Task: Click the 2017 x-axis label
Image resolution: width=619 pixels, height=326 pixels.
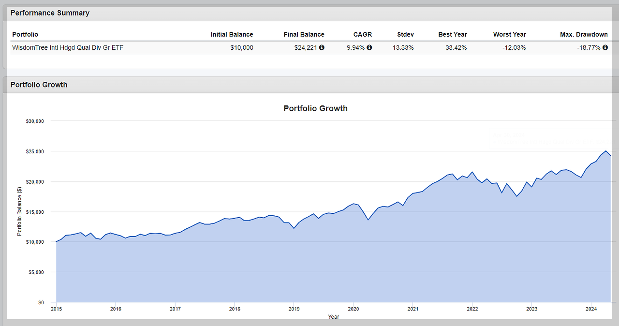Action: point(175,309)
